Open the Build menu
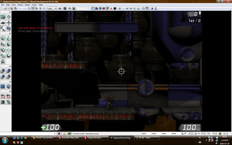 27,5
